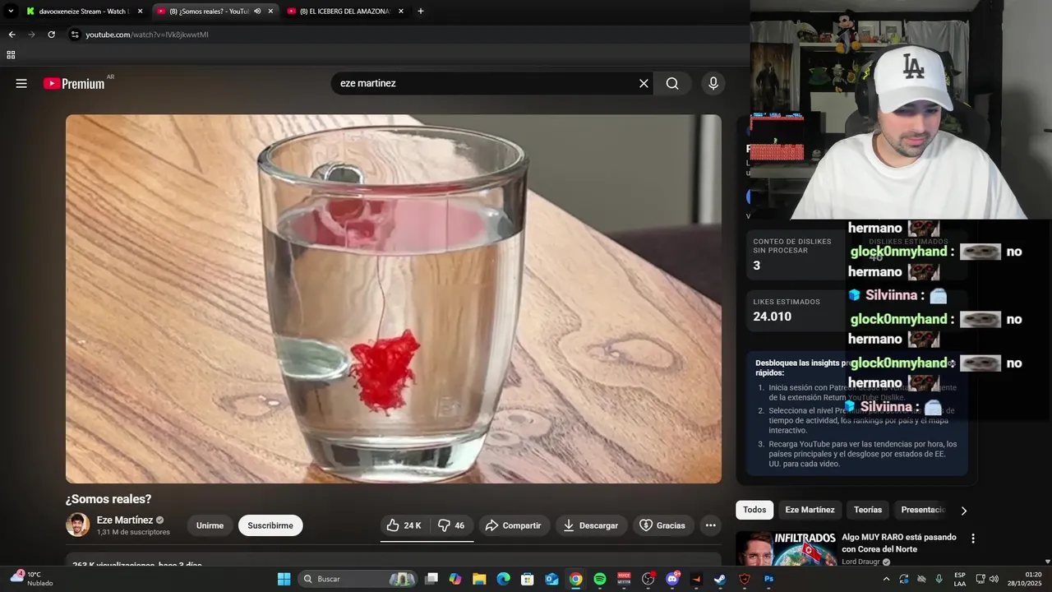Image resolution: width=1052 pixels, height=592 pixels.
Task: Open Windows Start menu
Action: click(x=284, y=579)
